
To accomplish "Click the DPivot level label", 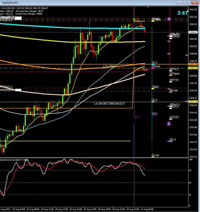I will [156, 66].
